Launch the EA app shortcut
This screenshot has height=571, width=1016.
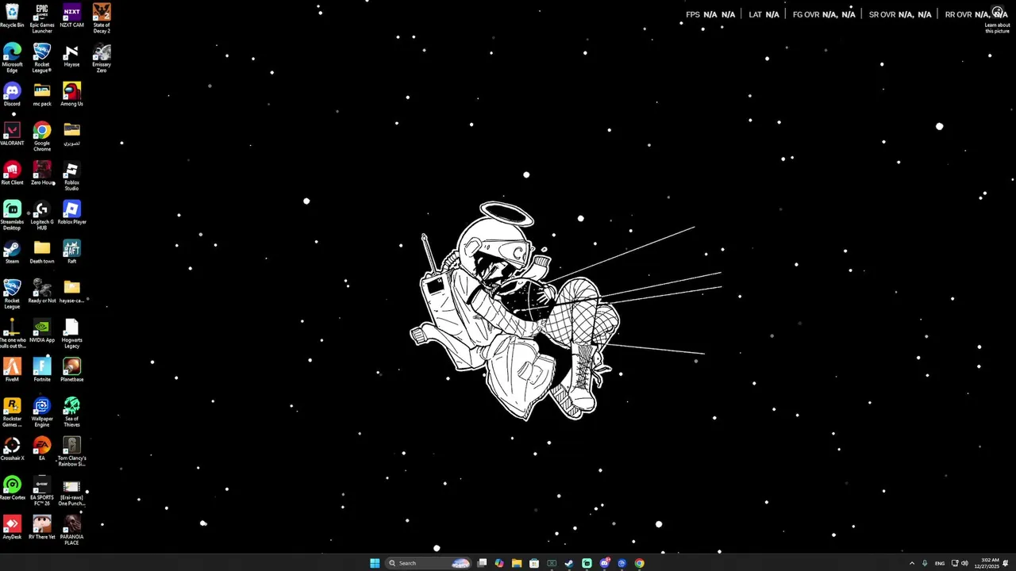coord(42,448)
